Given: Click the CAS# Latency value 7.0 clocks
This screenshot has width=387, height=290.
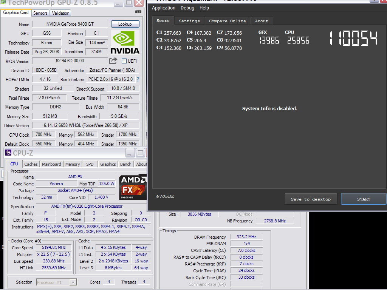Looking at the screenshot, I should [x=246, y=250].
